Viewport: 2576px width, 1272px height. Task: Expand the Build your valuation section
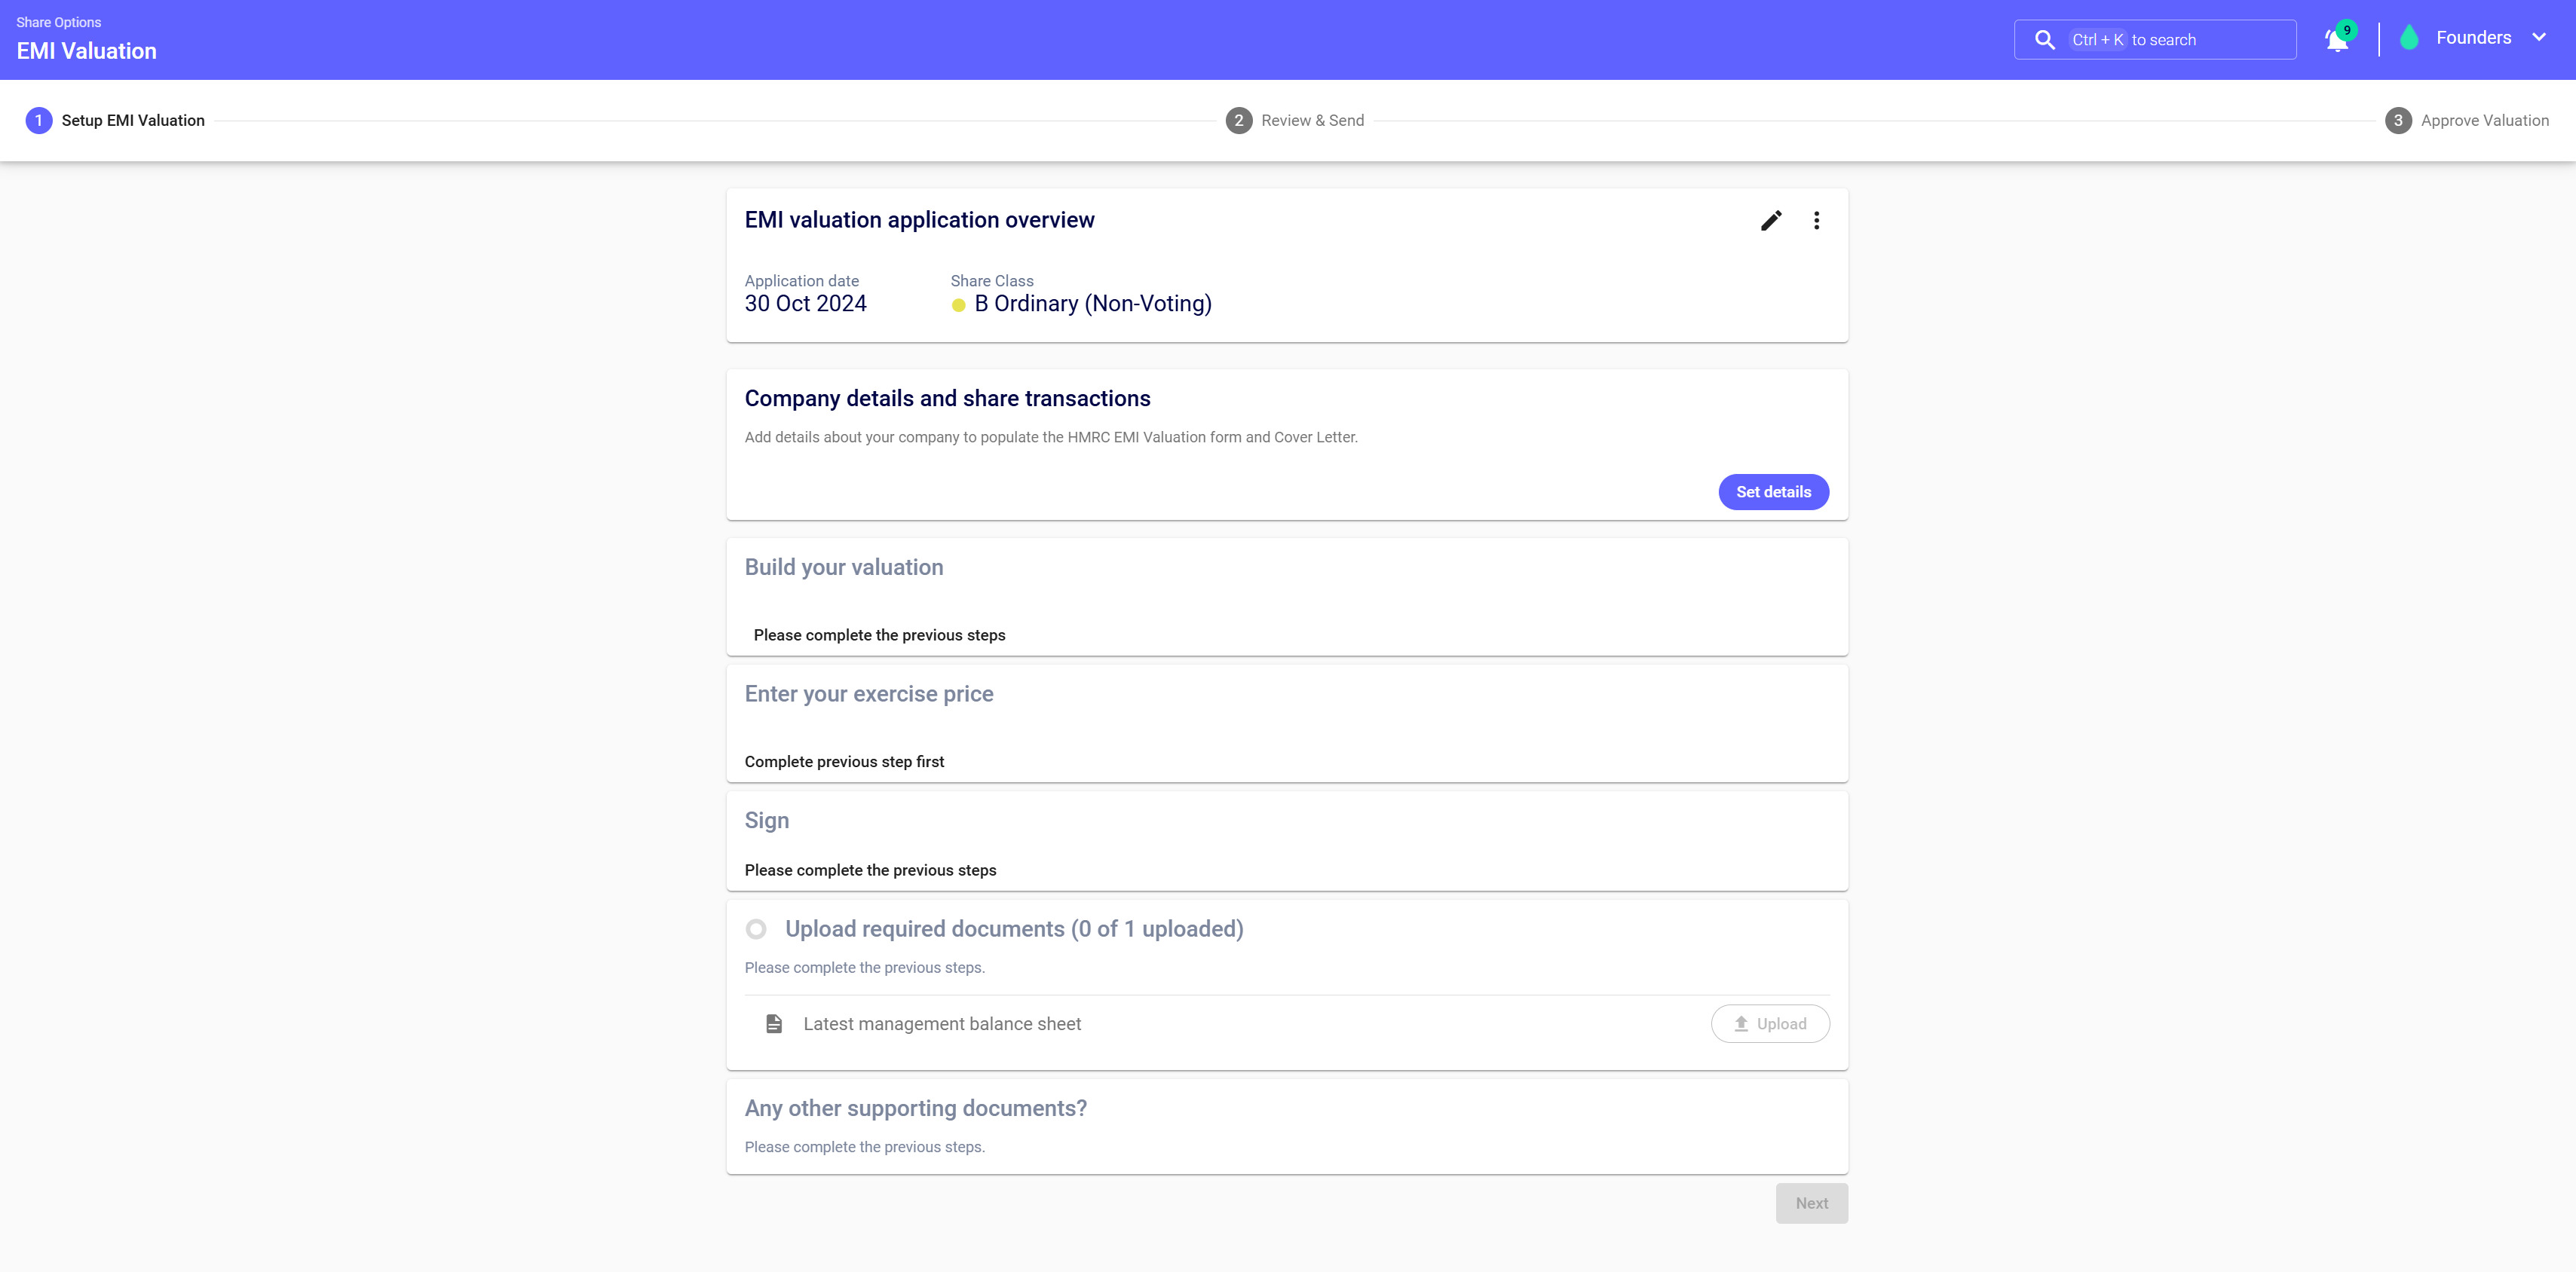[843, 567]
